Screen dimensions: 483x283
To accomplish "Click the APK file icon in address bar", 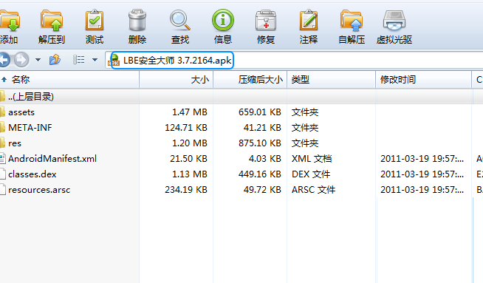I will tap(114, 60).
